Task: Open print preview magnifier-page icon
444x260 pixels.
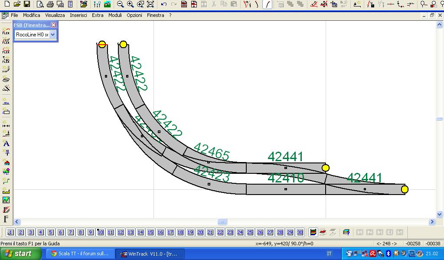Action: coord(40,4)
